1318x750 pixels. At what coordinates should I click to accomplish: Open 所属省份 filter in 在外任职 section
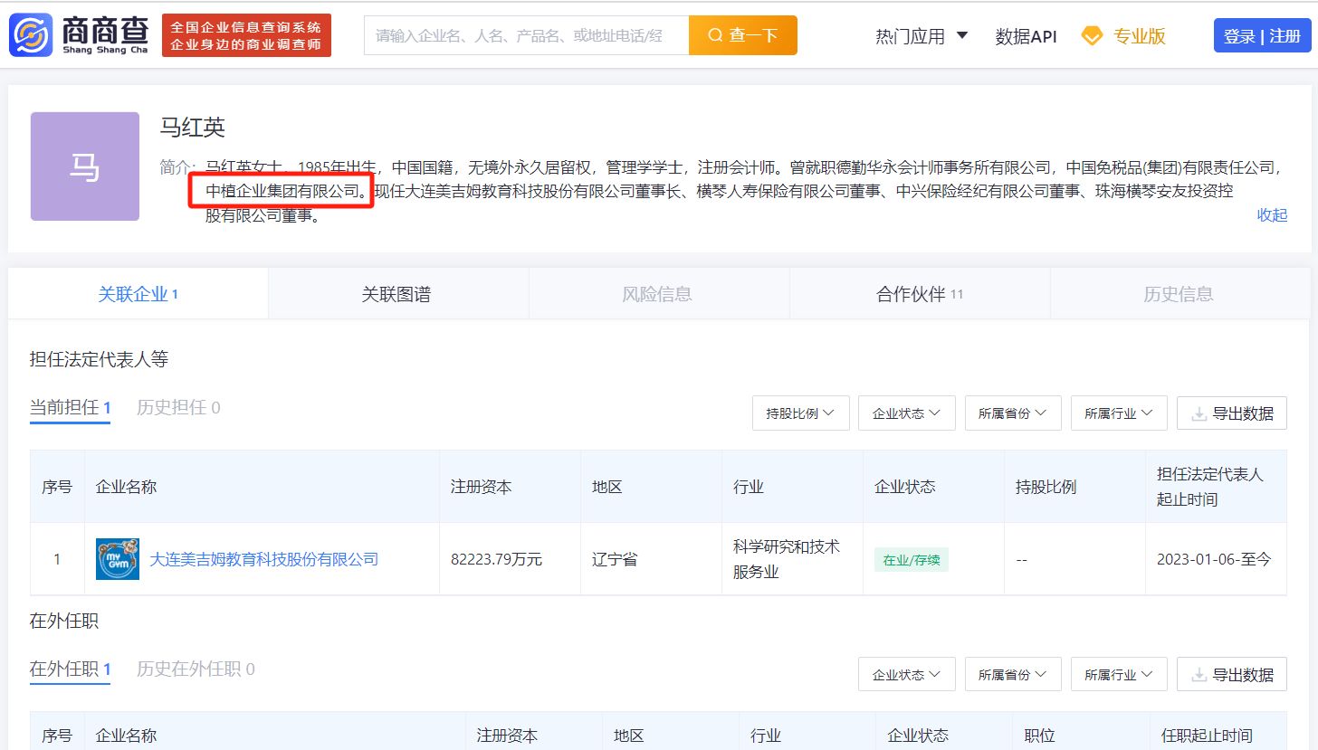tap(1013, 675)
